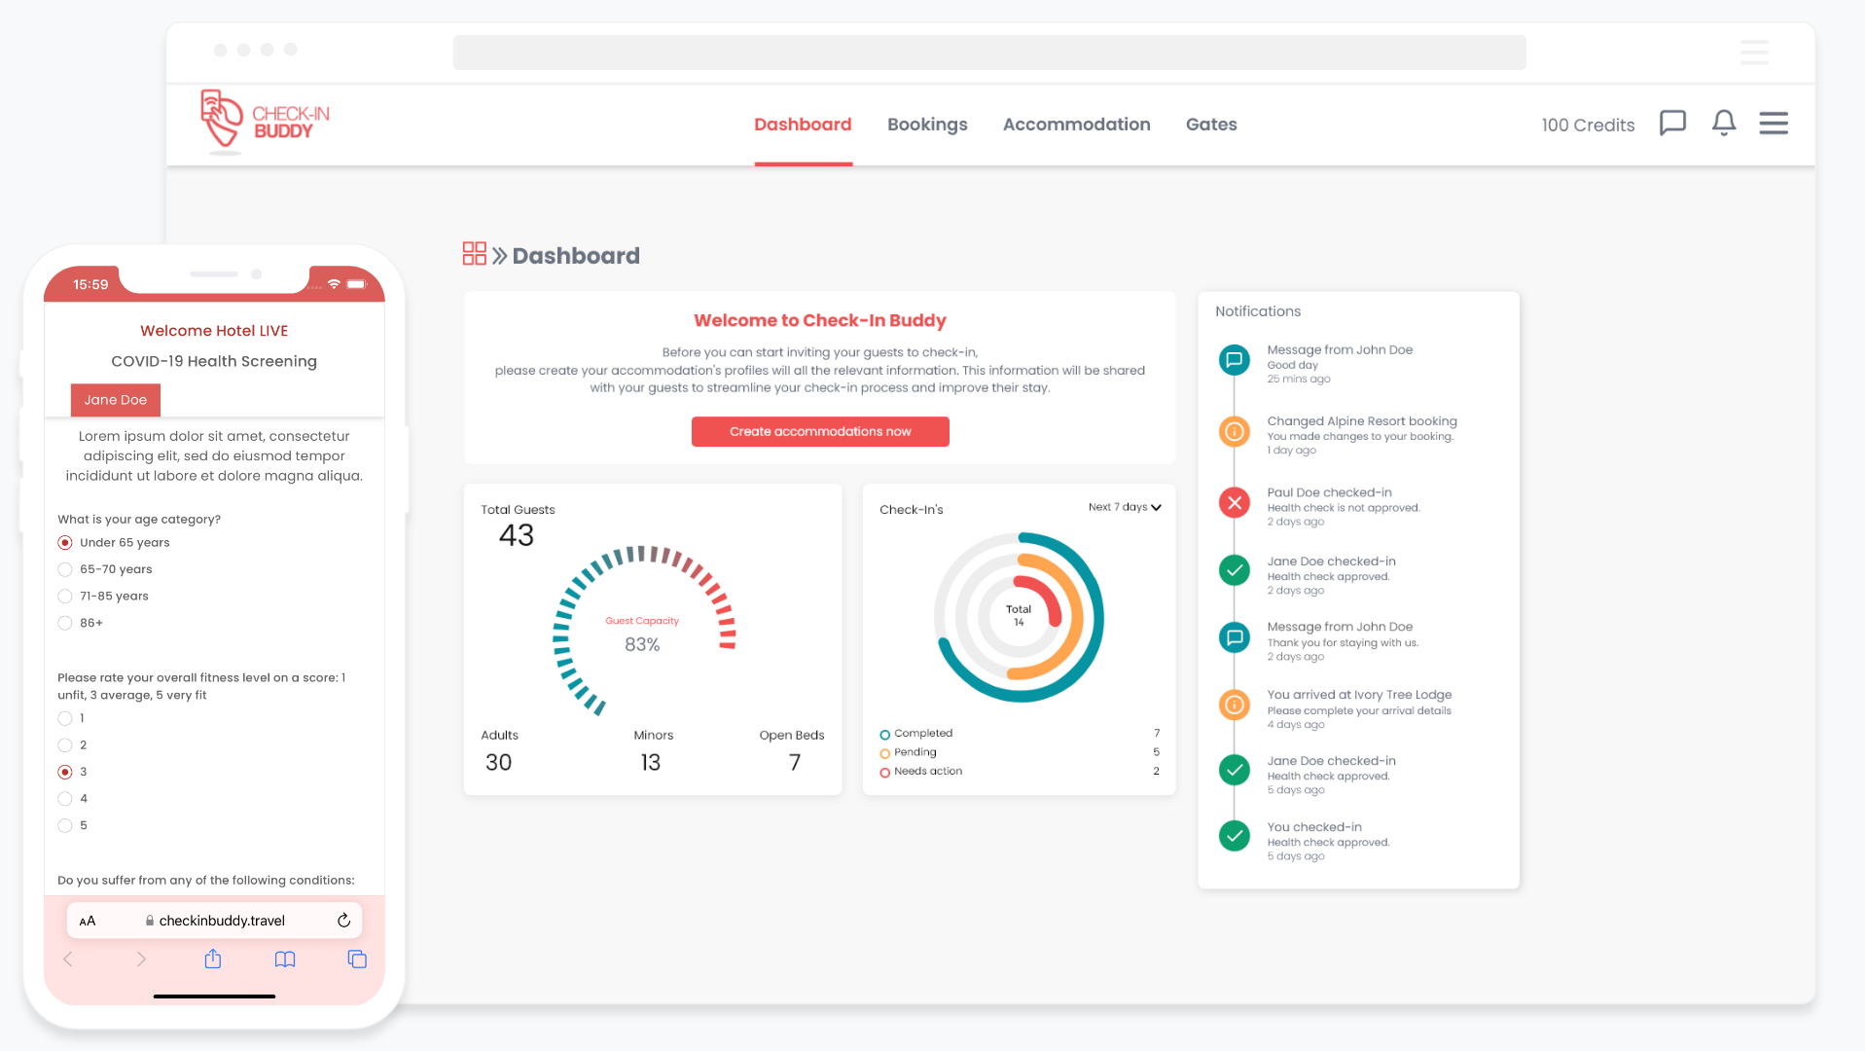Viewport: 1865px width, 1051px height.
Task: Open the 'Next 7 days' dropdown
Action: 1125,507
